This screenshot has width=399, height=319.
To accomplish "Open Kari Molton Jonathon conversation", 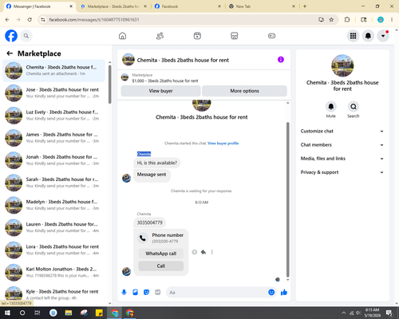I will point(53,272).
